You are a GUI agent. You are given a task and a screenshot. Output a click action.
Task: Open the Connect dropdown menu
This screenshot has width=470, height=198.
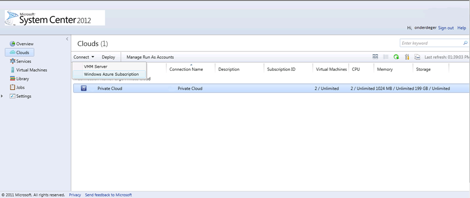tap(84, 57)
